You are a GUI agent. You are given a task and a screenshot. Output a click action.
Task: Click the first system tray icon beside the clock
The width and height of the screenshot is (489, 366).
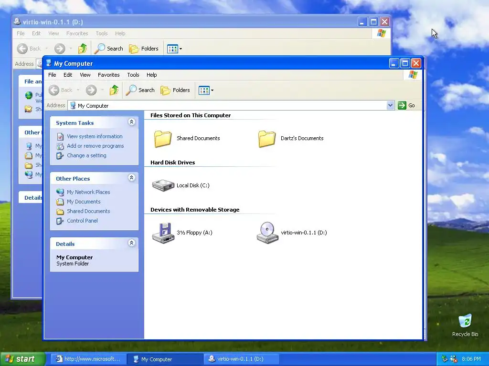tap(445, 359)
